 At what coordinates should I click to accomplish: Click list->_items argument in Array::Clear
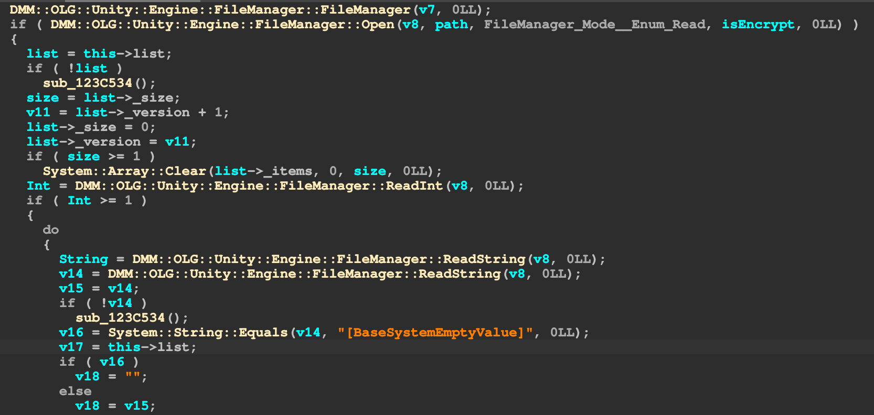[263, 171]
